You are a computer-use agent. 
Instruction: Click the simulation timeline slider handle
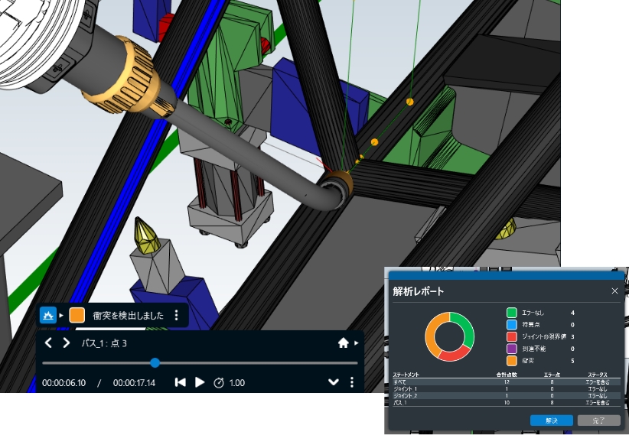point(155,363)
